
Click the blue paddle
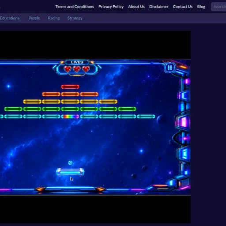coord(70,172)
